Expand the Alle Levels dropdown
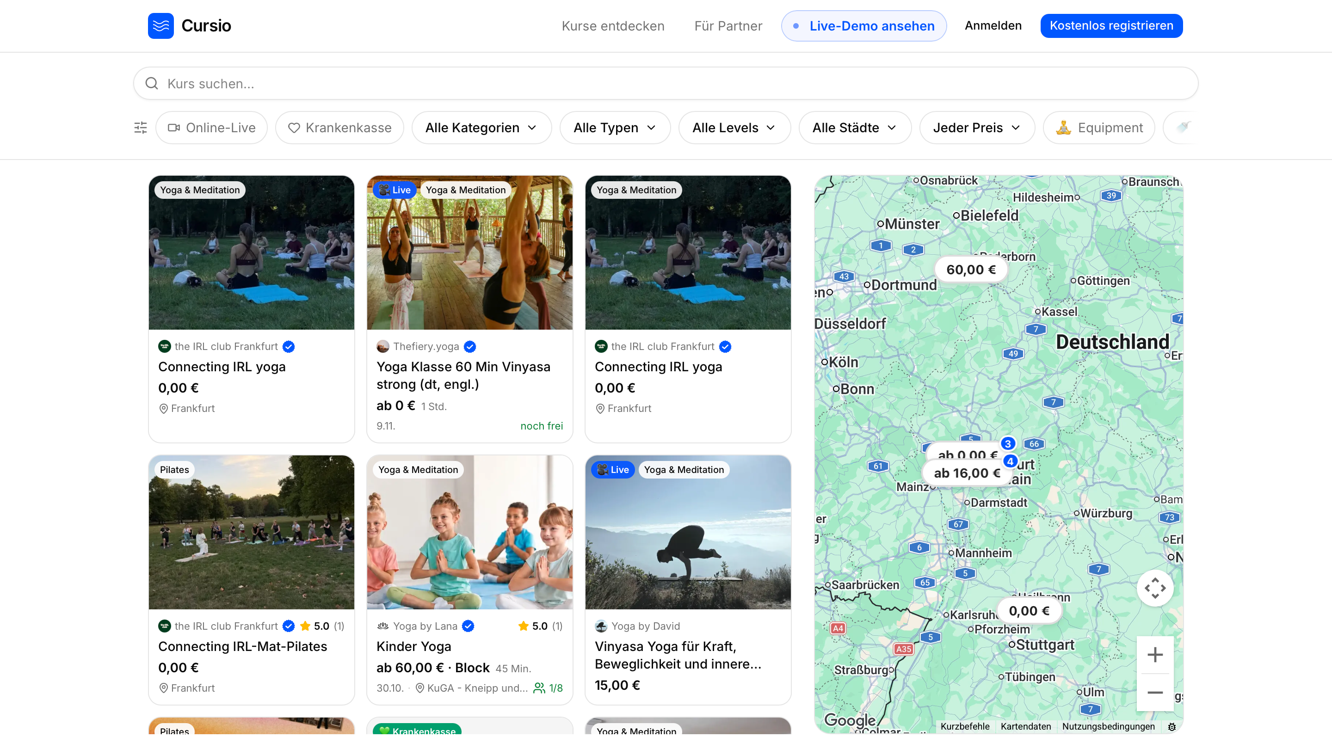1332x749 pixels. pos(734,128)
